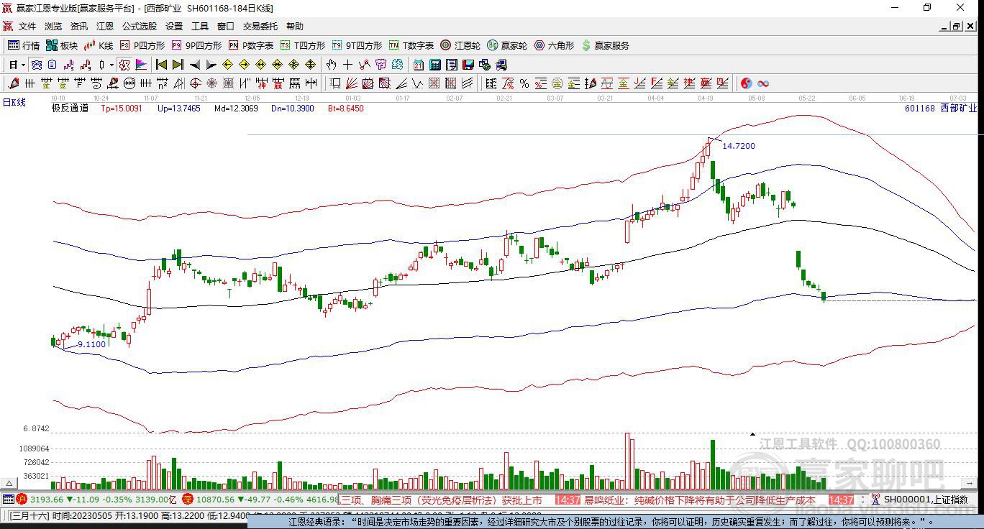Step back with black left arrow
984x529 pixels.
click(x=194, y=65)
